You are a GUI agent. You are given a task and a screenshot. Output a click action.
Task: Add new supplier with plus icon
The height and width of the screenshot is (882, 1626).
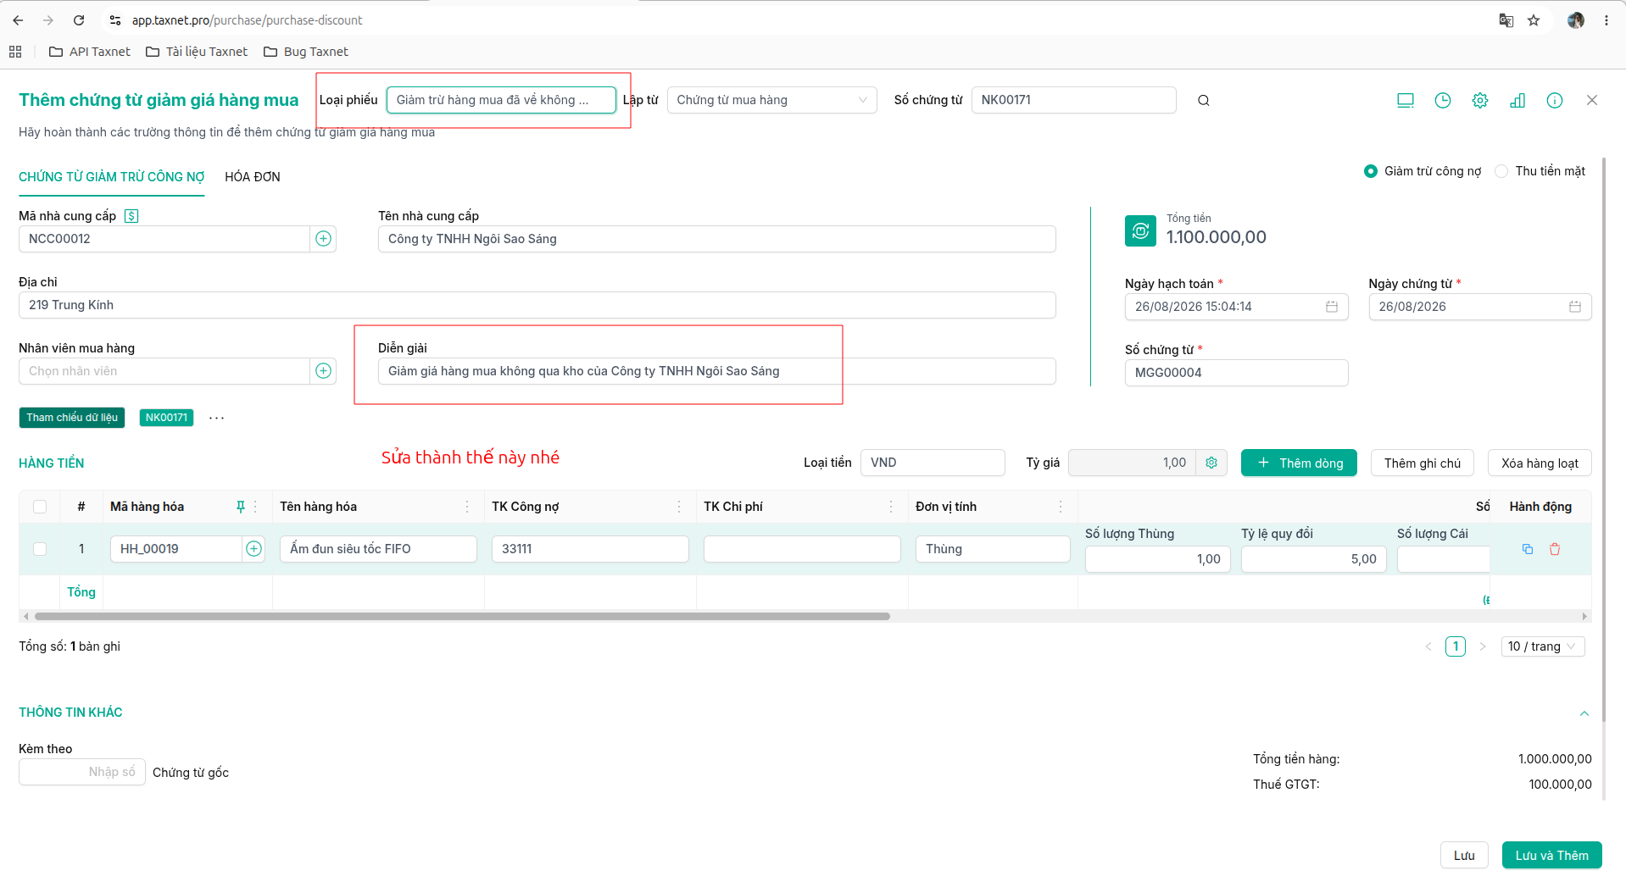click(x=323, y=239)
